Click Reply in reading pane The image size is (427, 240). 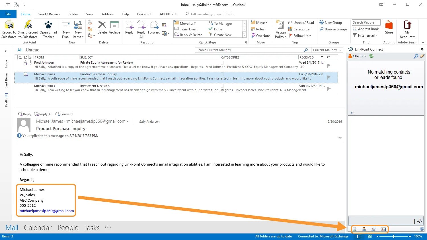point(25,114)
